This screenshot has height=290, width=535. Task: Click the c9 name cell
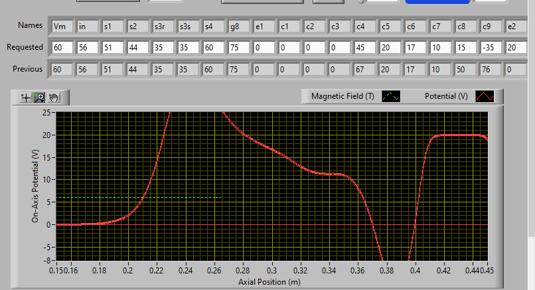point(492,27)
